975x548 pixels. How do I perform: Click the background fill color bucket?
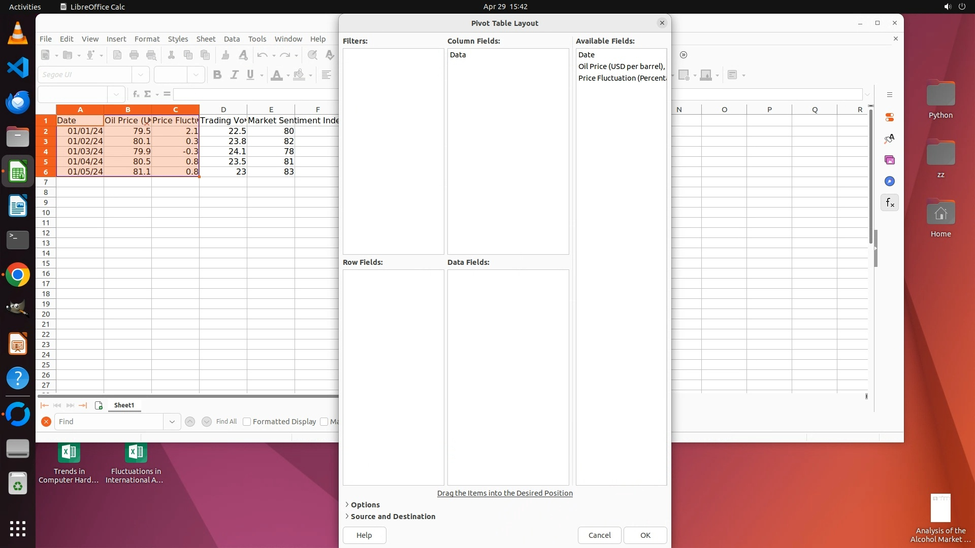[299, 75]
